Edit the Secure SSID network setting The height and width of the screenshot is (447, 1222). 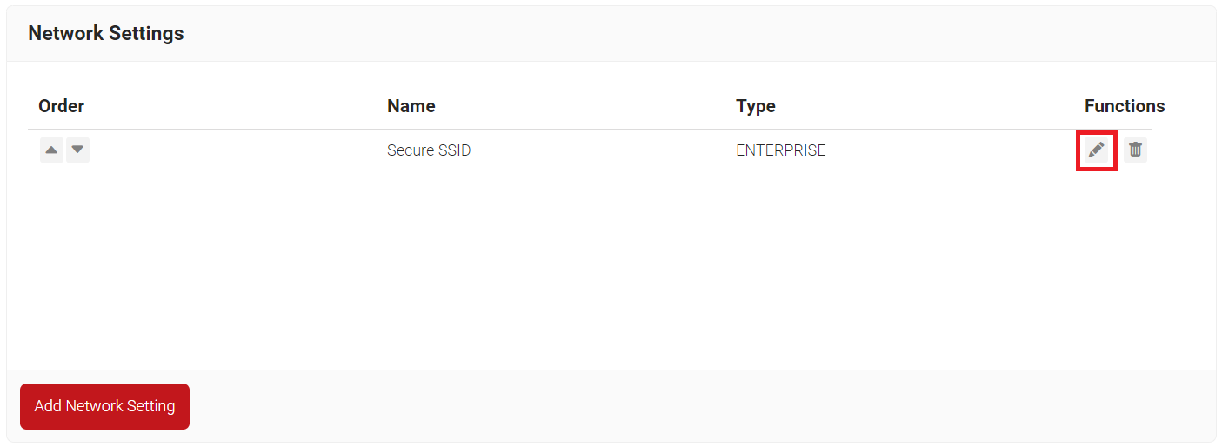1096,150
